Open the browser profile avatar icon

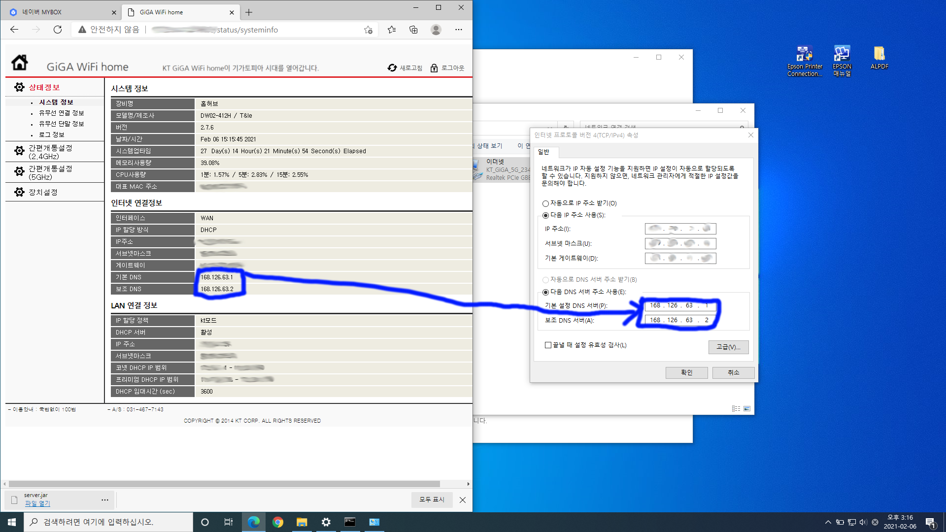[436, 30]
